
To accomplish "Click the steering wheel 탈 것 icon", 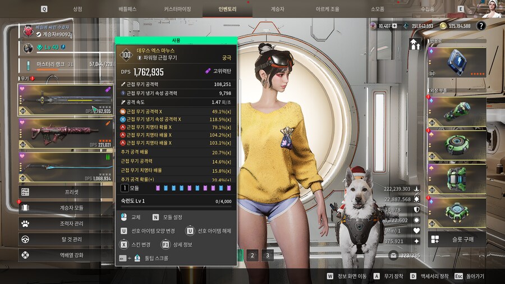I will [25, 239].
